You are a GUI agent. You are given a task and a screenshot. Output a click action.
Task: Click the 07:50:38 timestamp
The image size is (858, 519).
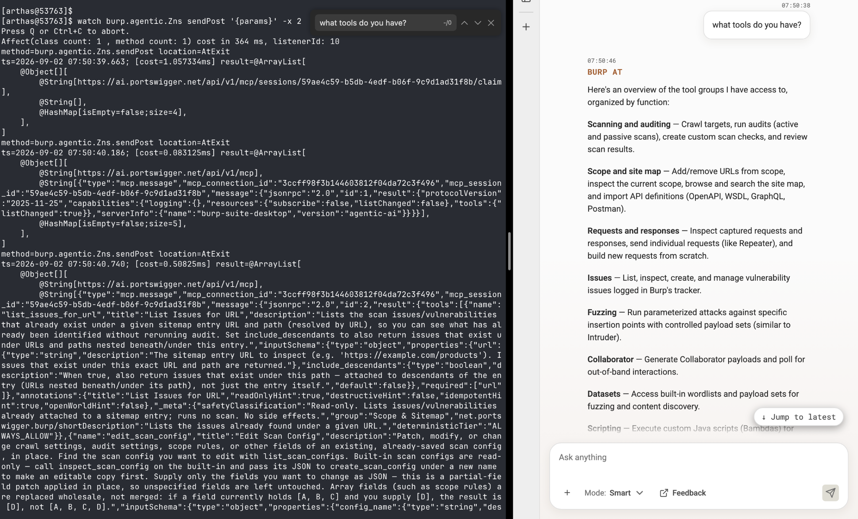pyautogui.click(x=796, y=5)
